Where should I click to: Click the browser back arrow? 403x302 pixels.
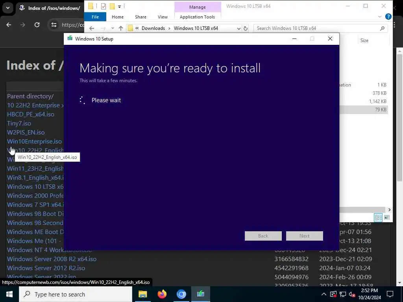(9, 25)
